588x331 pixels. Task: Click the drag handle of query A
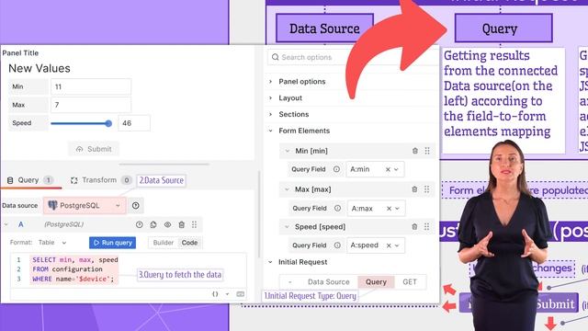pos(194,224)
